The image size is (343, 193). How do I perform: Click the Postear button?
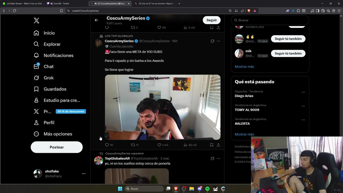point(57,147)
